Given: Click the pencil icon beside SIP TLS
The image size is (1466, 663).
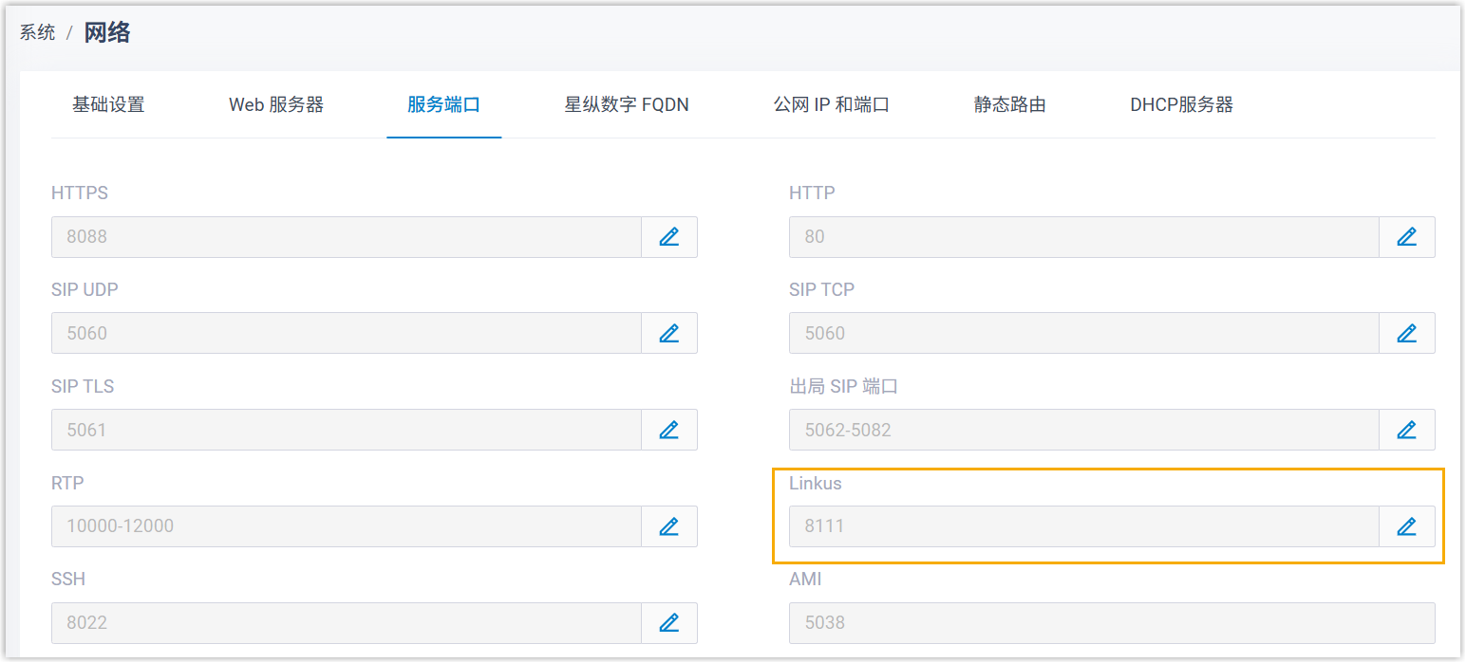Looking at the screenshot, I should 669,431.
